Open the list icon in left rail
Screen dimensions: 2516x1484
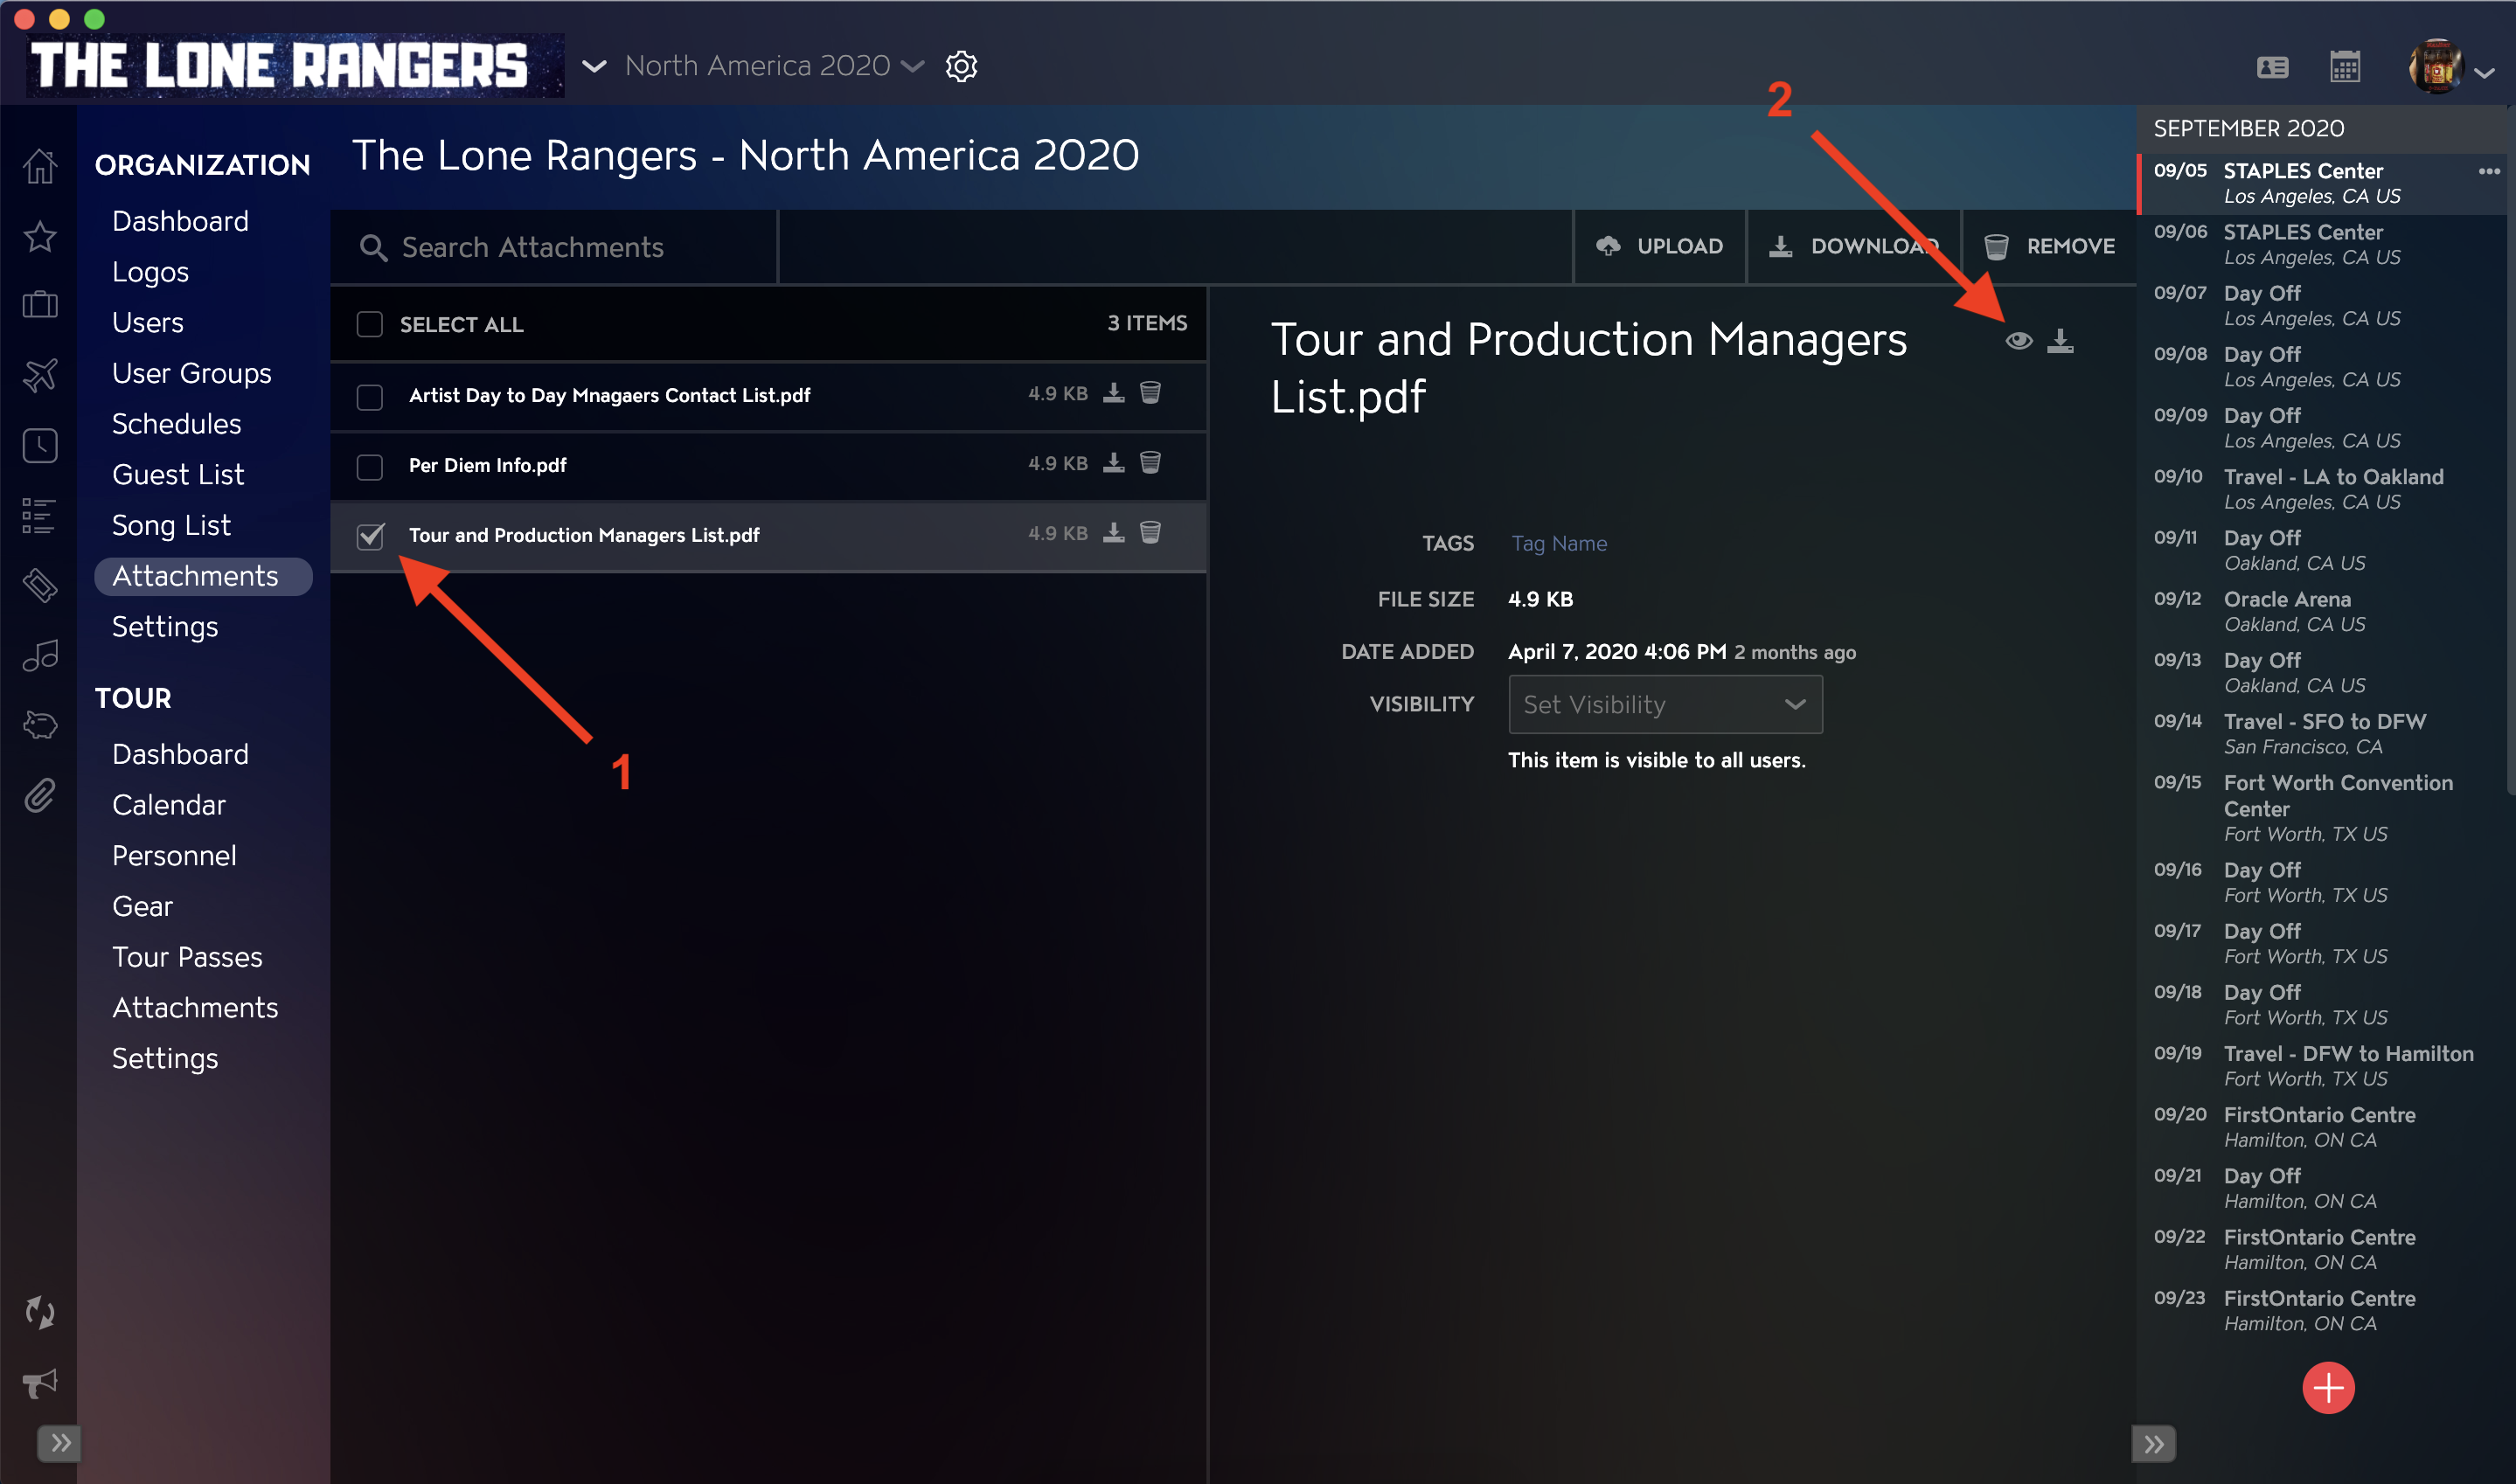40,516
